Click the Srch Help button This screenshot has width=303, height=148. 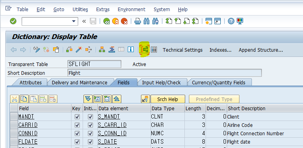168,99
